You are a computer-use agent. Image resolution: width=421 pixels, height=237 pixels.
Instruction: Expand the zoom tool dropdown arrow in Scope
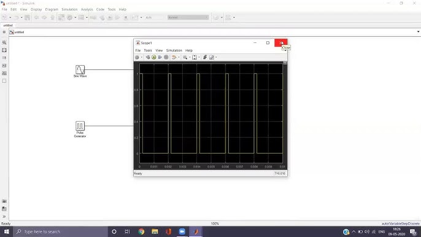point(190,57)
